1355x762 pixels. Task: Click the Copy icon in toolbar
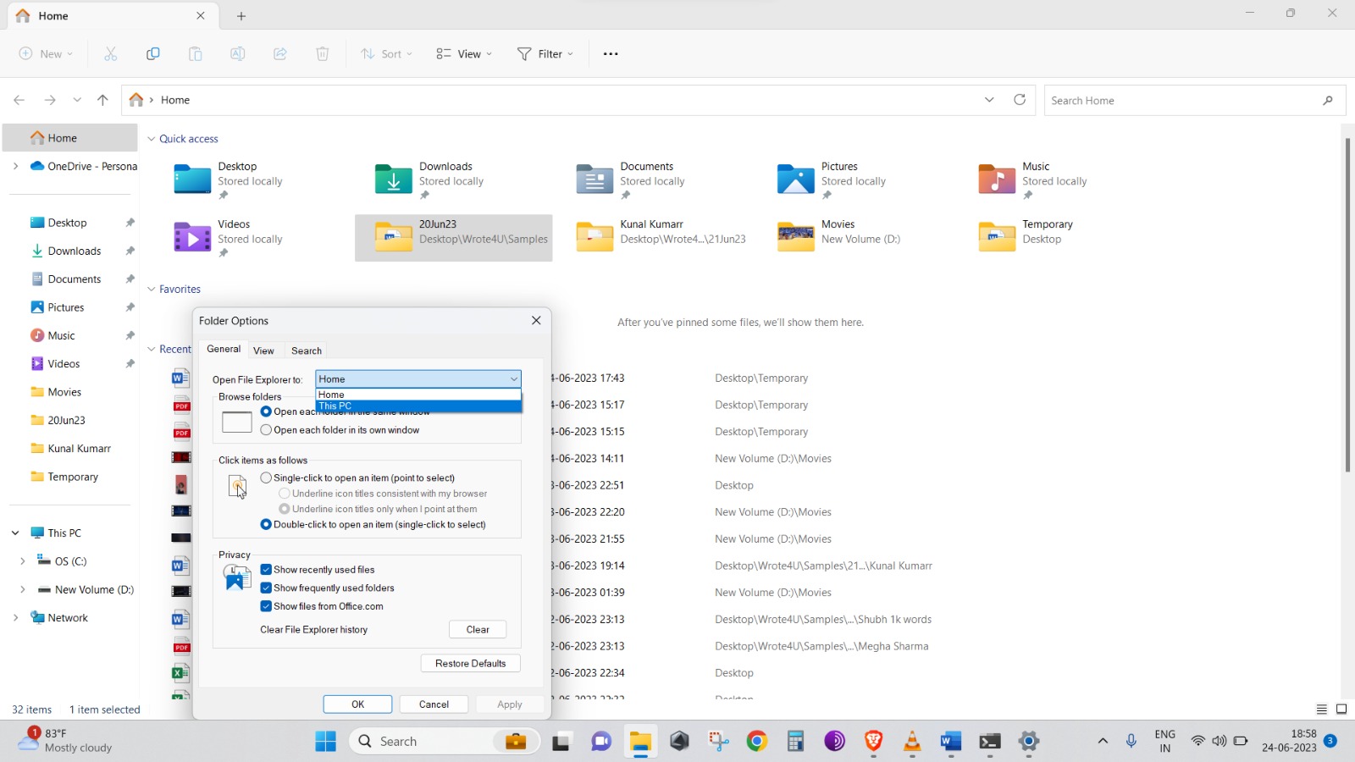click(152, 54)
